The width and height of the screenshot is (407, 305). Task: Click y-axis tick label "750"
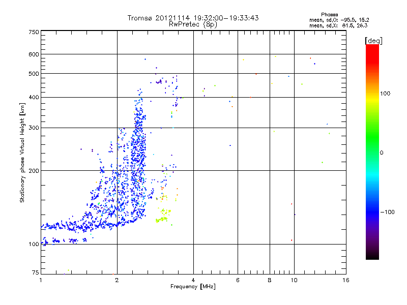[x=34, y=32]
